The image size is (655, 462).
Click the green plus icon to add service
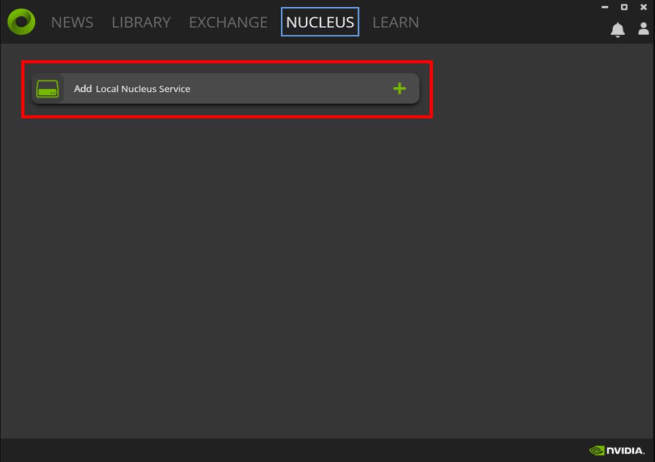click(399, 89)
